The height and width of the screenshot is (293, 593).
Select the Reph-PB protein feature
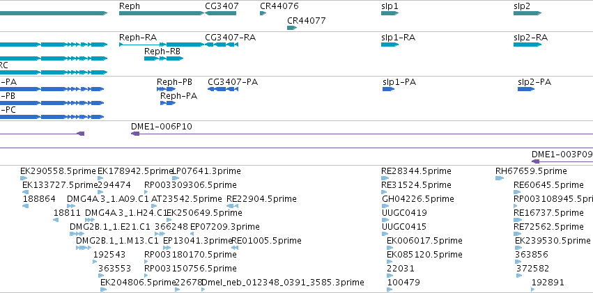pos(167,89)
